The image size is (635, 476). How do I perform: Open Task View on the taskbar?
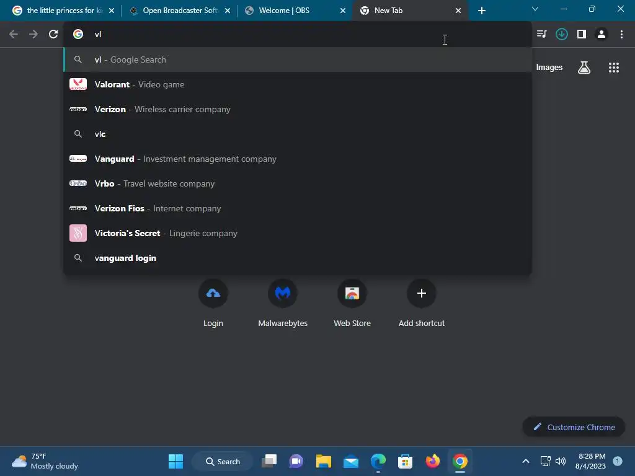click(269, 461)
